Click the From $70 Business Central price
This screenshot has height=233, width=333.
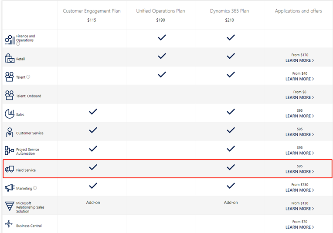(x=300, y=222)
